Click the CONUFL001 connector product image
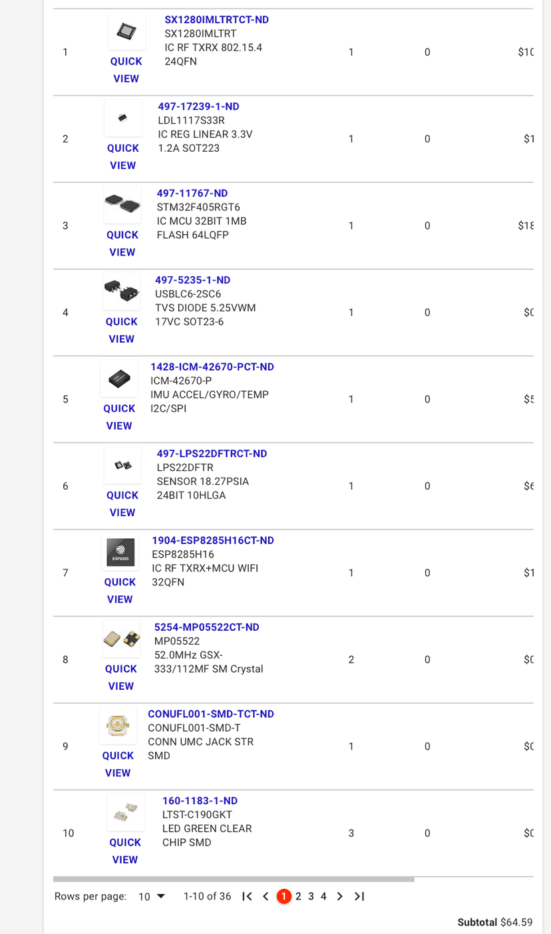551x934 pixels. pyautogui.click(x=118, y=725)
